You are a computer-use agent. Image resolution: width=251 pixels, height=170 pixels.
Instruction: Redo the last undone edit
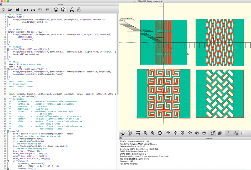[x=33, y=10]
